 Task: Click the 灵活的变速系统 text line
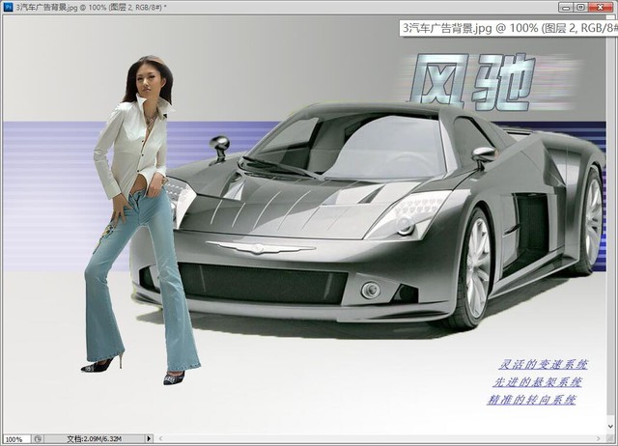point(543,365)
